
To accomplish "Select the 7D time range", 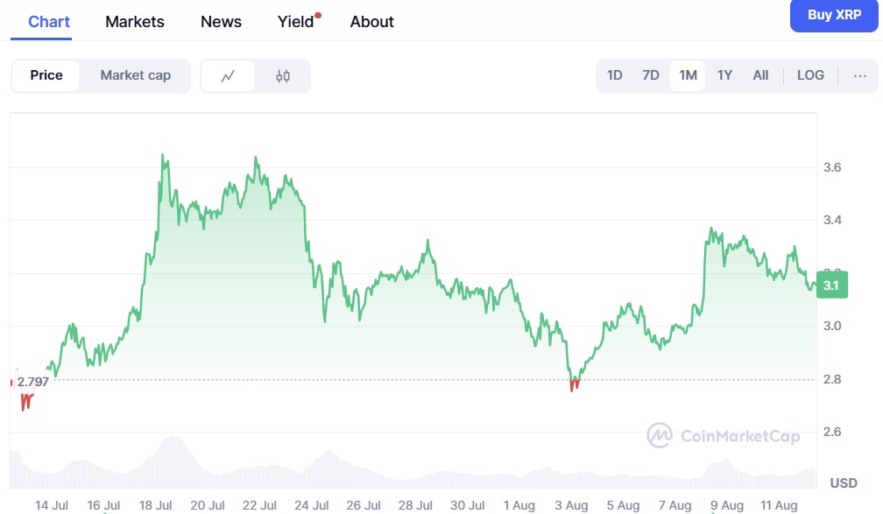I will tap(651, 75).
